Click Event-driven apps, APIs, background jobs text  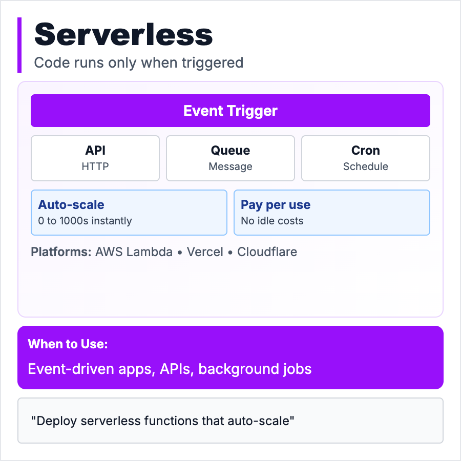170,369
